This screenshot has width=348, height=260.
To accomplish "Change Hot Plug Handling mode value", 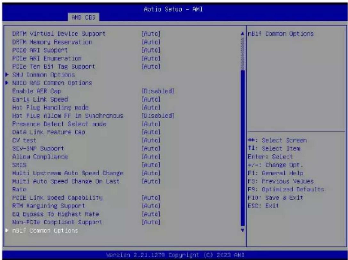I will (x=151, y=108).
